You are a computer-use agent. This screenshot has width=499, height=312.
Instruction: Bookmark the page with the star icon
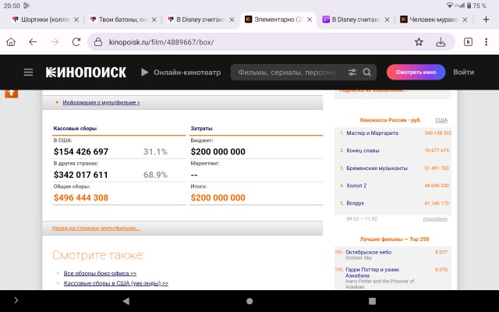(x=419, y=42)
